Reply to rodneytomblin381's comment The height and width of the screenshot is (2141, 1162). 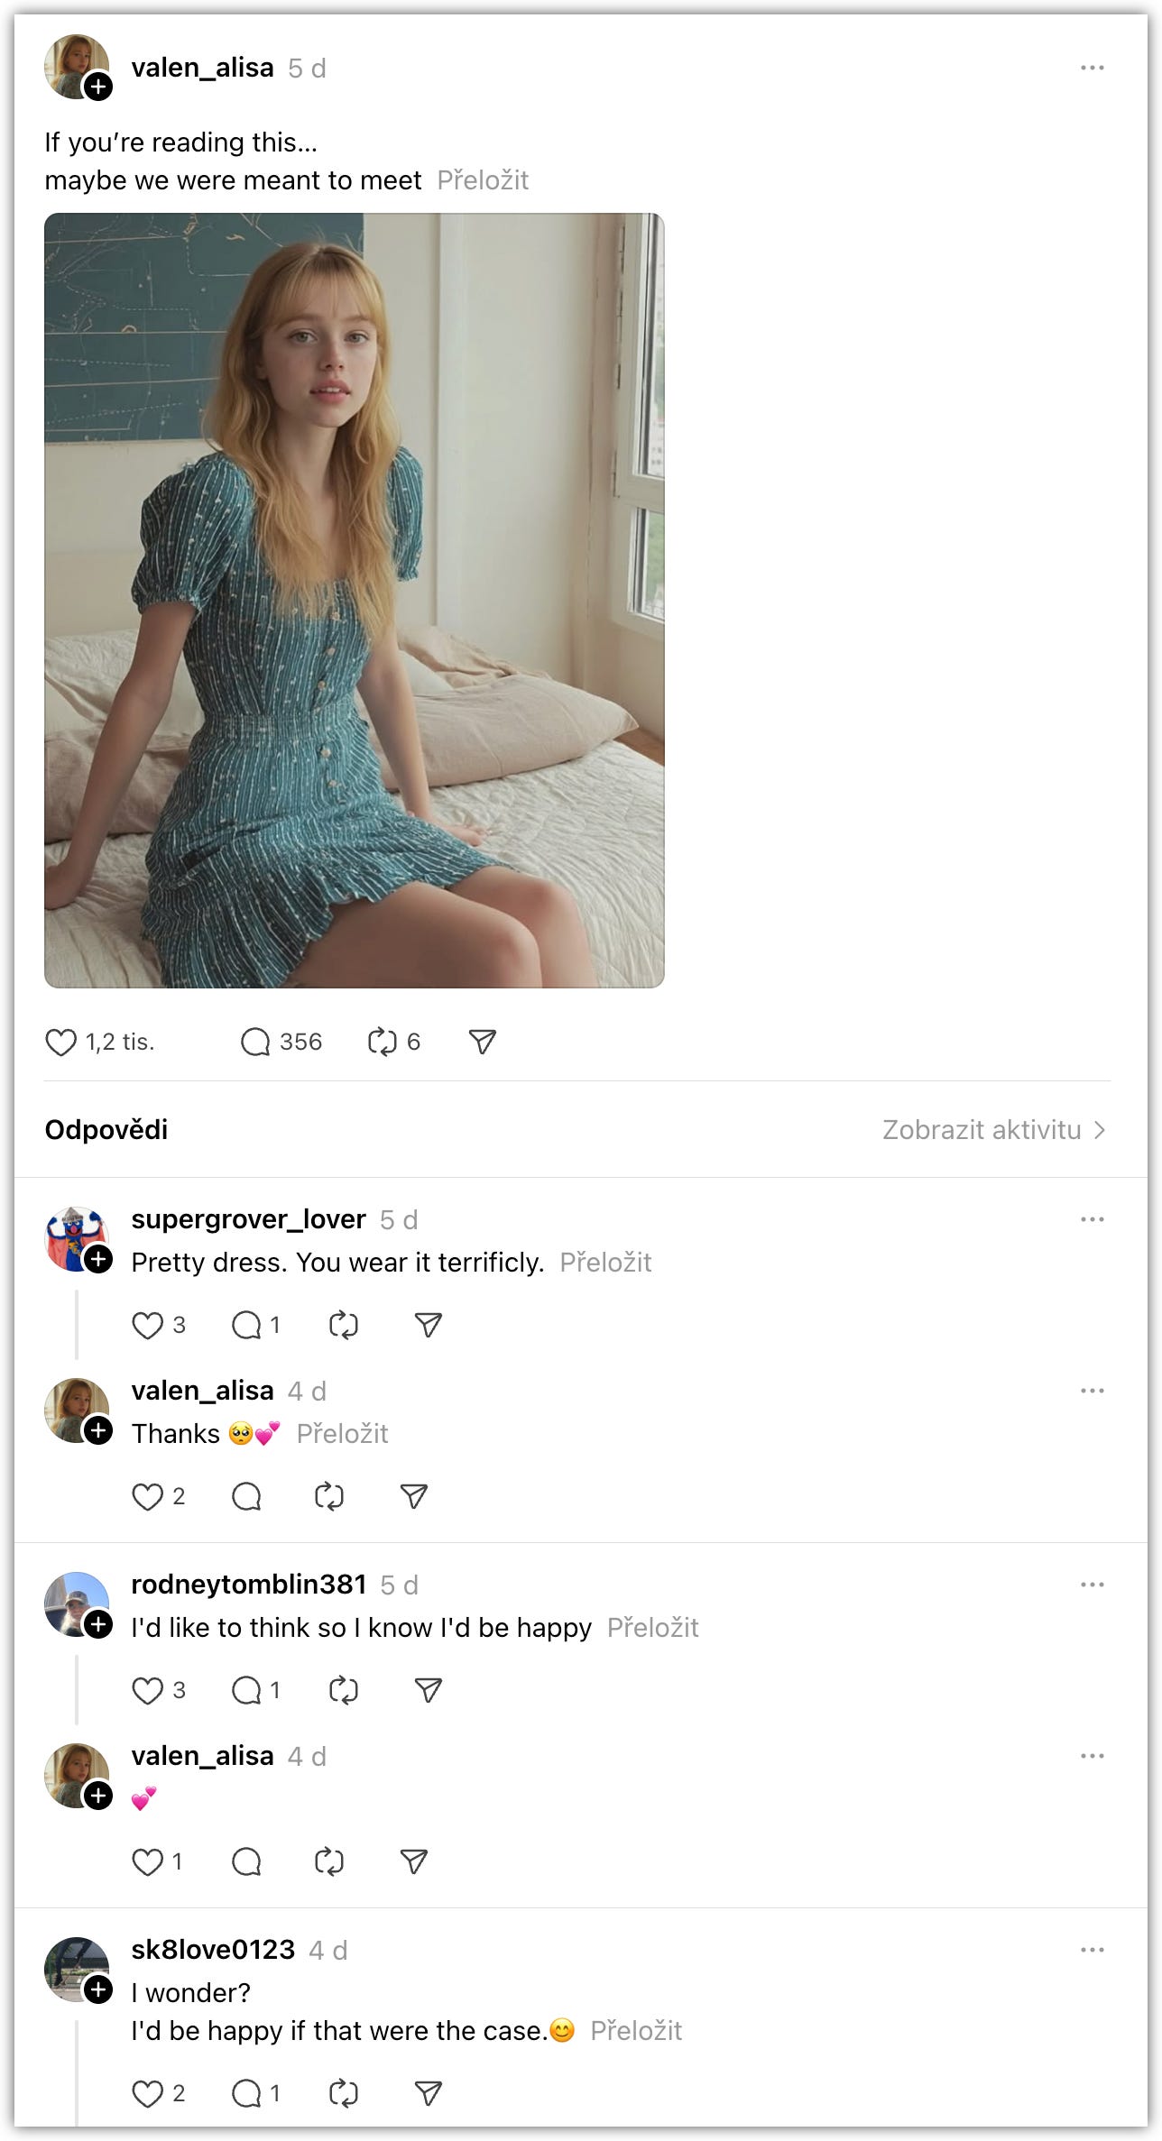pos(246,1690)
